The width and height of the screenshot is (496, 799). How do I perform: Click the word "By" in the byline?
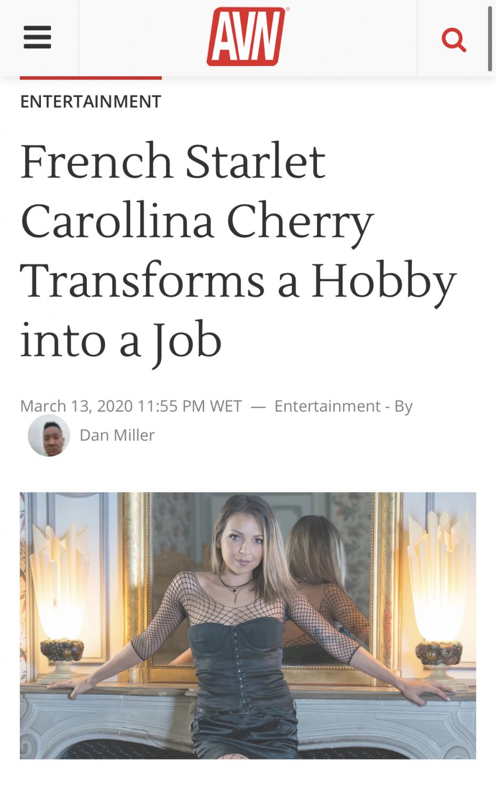[x=403, y=406]
